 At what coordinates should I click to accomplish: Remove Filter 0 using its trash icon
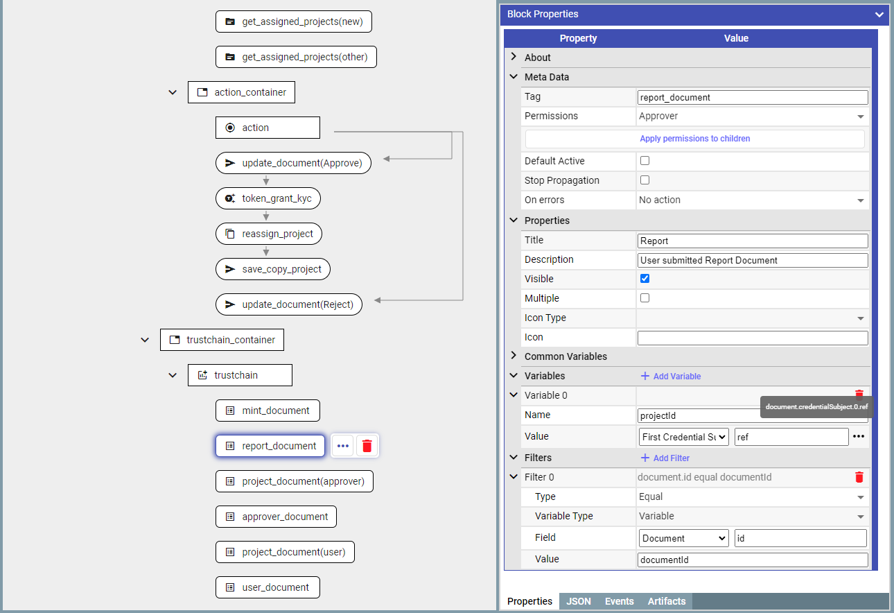pyautogui.click(x=859, y=477)
